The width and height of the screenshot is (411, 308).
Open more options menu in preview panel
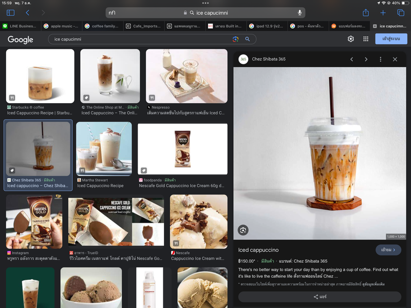[x=380, y=60]
